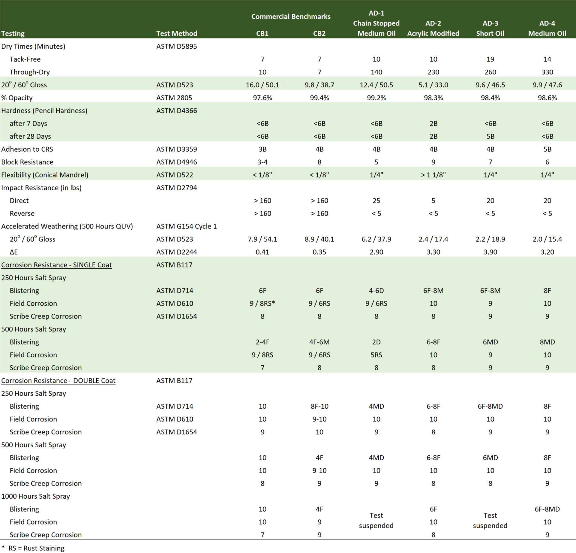
Task: Click the Direct impact value 25
Action: [376, 201]
